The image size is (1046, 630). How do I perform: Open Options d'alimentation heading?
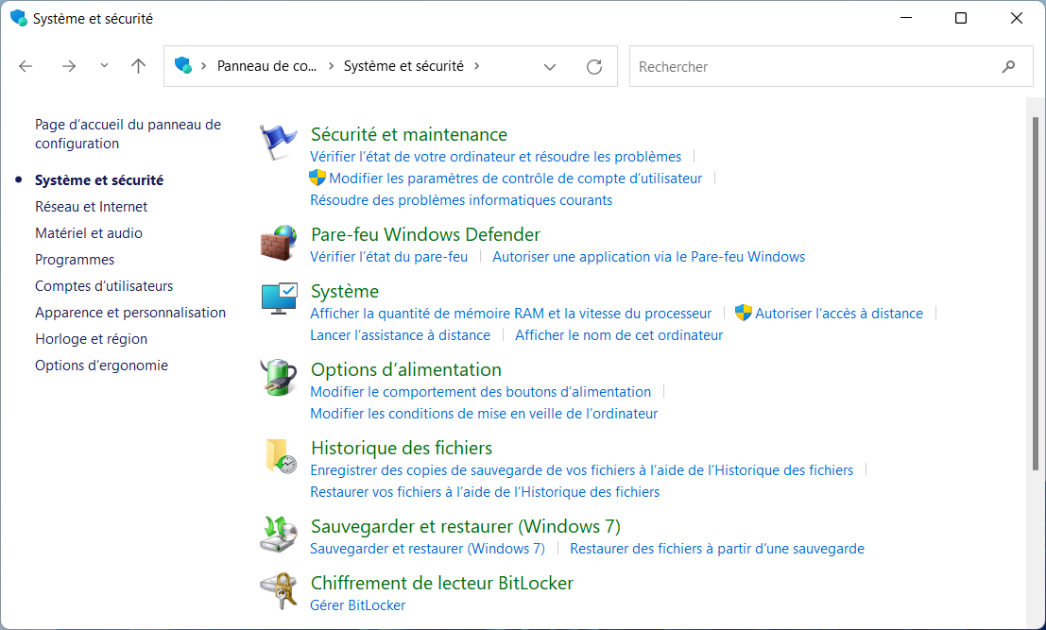pyautogui.click(x=406, y=369)
